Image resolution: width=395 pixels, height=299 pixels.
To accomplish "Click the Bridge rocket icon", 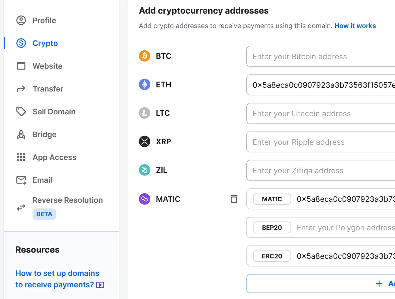I will coord(21,134).
